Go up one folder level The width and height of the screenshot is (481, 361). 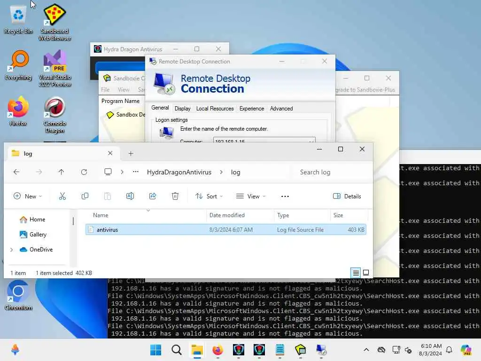click(62, 172)
